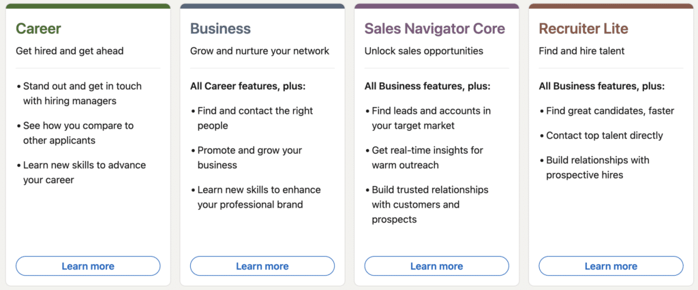Click "All Career features, plus:" text
Screen dimensions: 698x290
(248, 86)
